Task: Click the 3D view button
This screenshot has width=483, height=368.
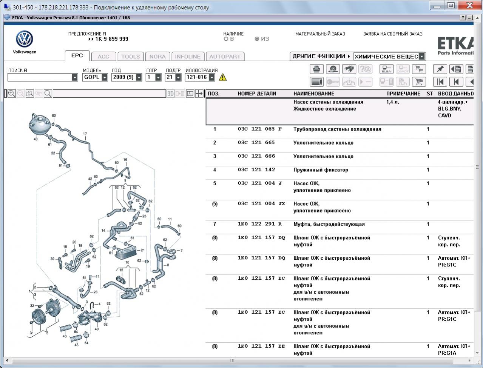Action: click(171, 94)
